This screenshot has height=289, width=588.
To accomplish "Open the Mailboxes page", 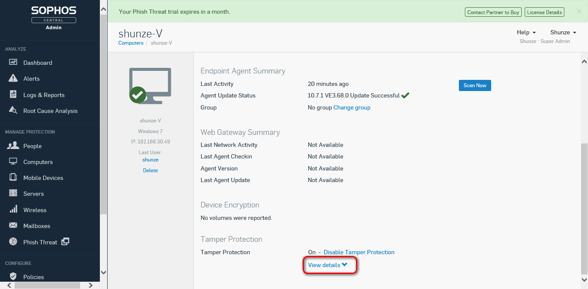I will (37, 226).
